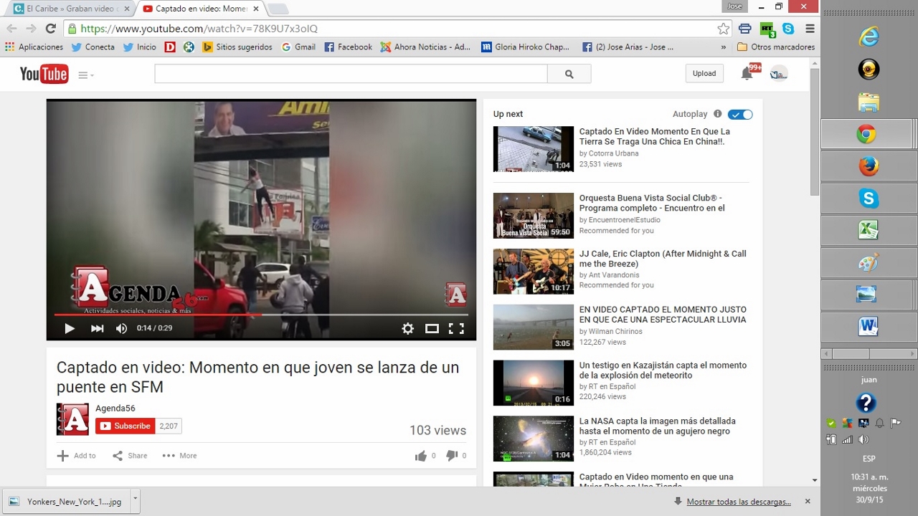Open YouTube notifications bell

point(747,73)
